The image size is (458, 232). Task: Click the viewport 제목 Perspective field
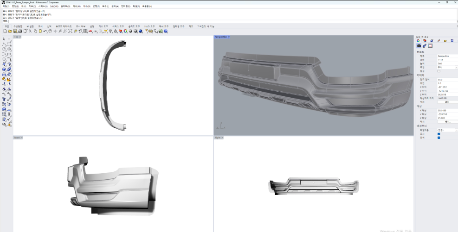coord(447,56)
